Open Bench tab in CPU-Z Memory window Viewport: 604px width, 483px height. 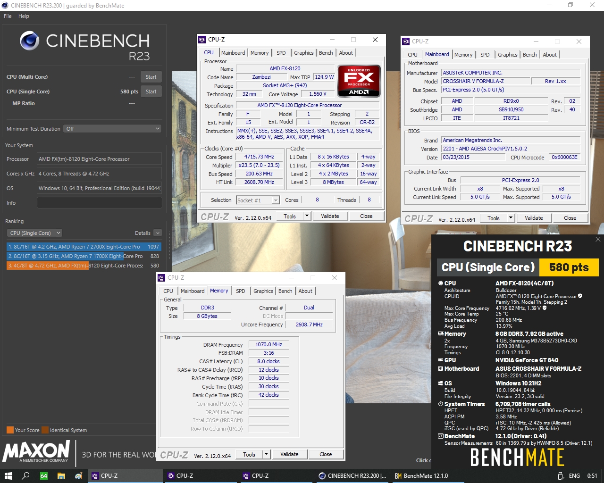pyautogui.click(x=285, y=291)
